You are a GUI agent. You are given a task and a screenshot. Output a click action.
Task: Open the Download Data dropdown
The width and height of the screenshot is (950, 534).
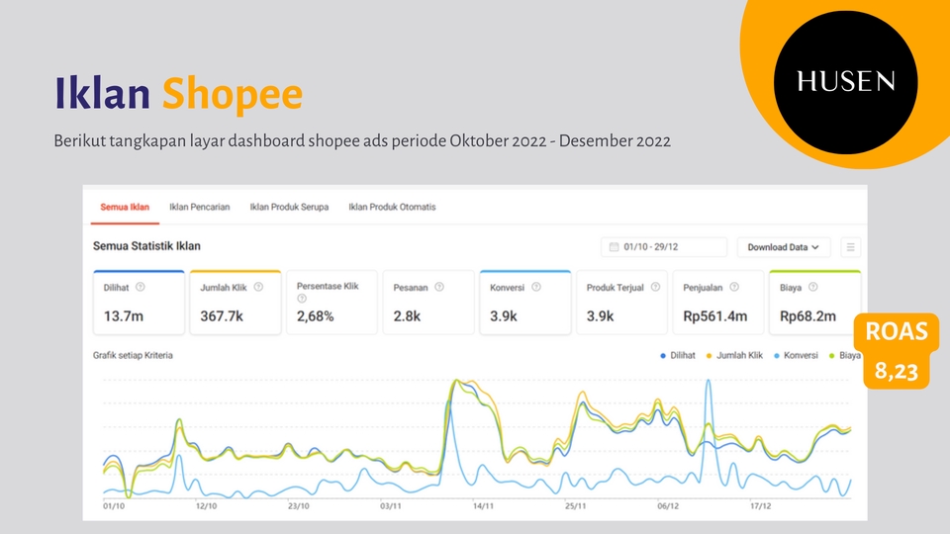[784, 247]
